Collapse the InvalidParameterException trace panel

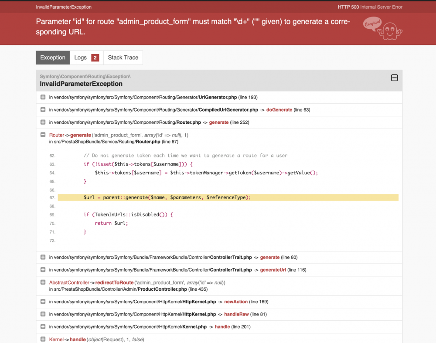394,78
